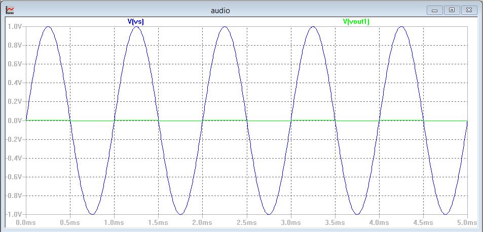
Task: Click the 3.0ms time axis label
Action: pyautogui.click(x=291, y=222)
